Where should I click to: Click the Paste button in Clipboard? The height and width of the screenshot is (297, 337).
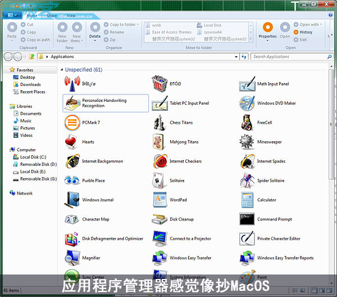tap(12, 31)
